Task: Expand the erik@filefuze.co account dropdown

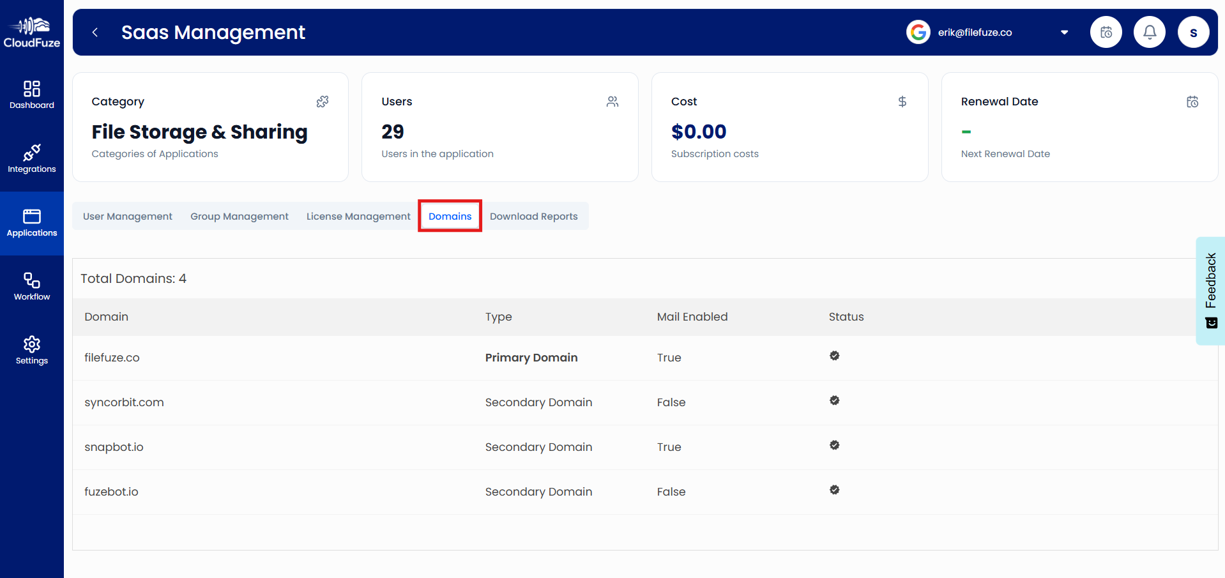Action: pos(1064,33)
